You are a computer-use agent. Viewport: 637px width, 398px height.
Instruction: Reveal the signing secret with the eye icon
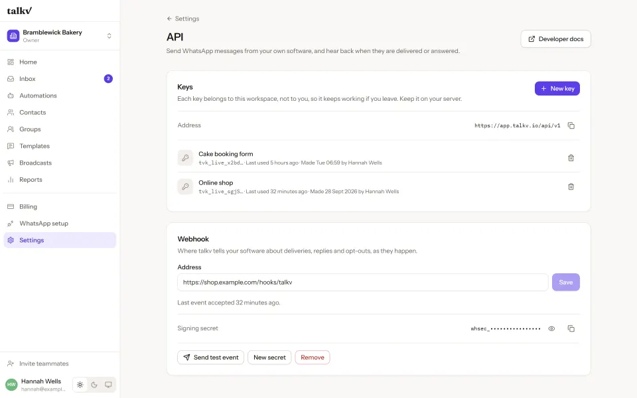click(x=551, y=328)
